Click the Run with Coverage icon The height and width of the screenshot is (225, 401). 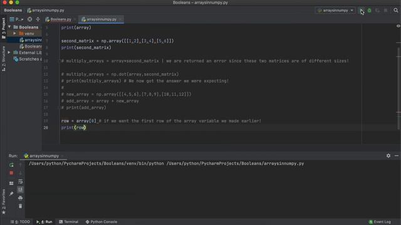click(x=377, y=11)
